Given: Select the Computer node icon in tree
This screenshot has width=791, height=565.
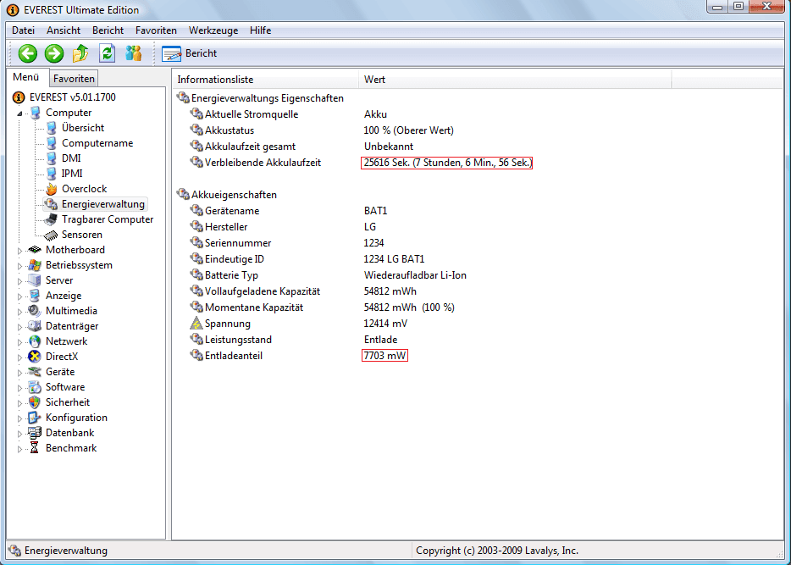Looking at the screenshot, I should (x=36, y=113).
